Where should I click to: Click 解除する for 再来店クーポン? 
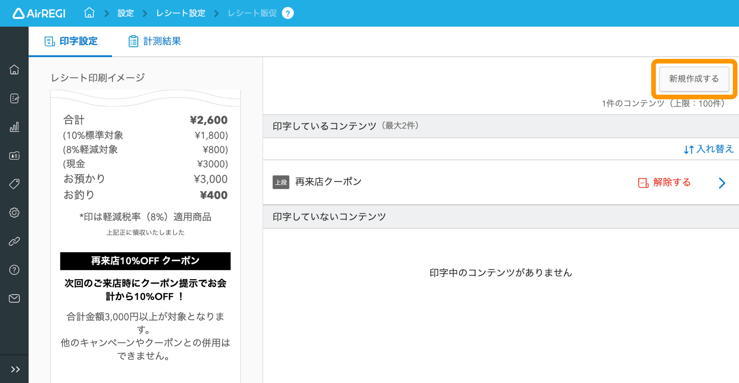664,182
